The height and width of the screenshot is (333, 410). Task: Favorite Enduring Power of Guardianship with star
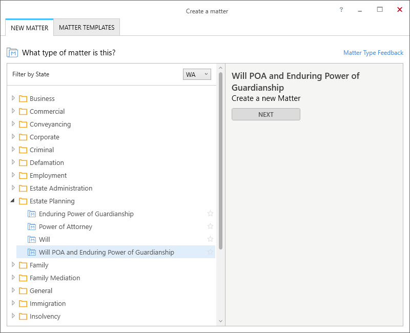(x=210, y=214)
